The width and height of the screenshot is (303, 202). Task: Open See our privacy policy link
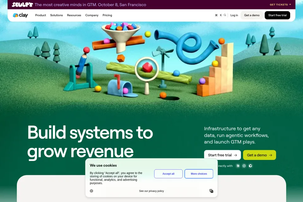point(151,191)
